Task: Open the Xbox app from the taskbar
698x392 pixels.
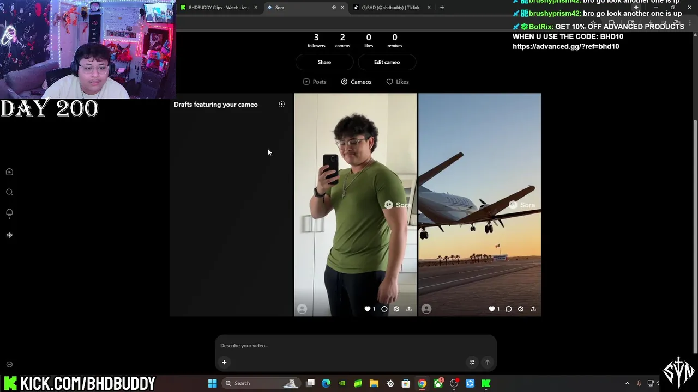Action: pyautogui.click(x=438, y=383)
